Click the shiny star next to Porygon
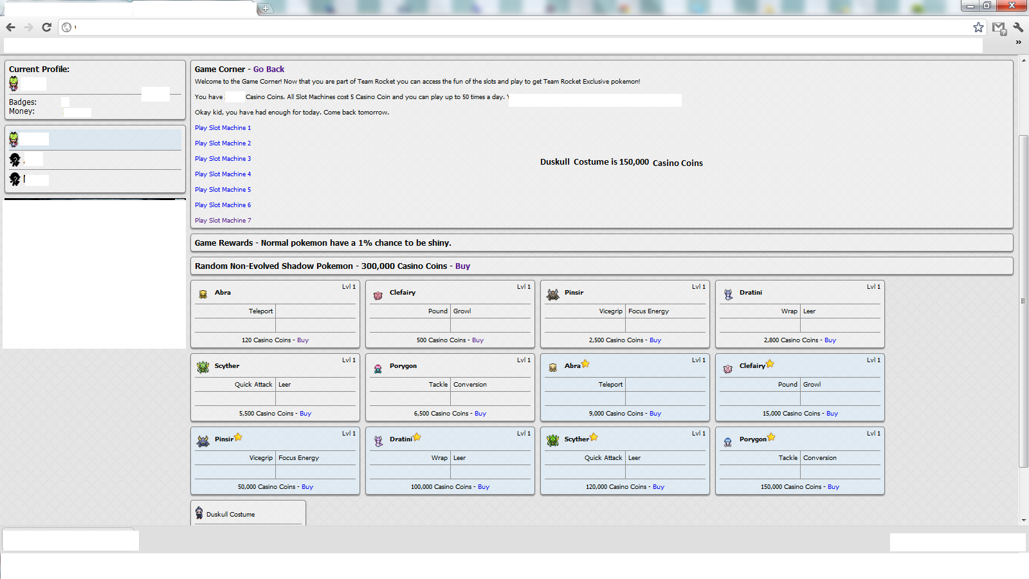The image size is (1029, 579). [x=771, y=437]
